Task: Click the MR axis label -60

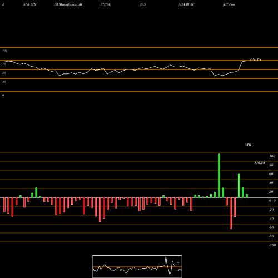Action: 271,227
